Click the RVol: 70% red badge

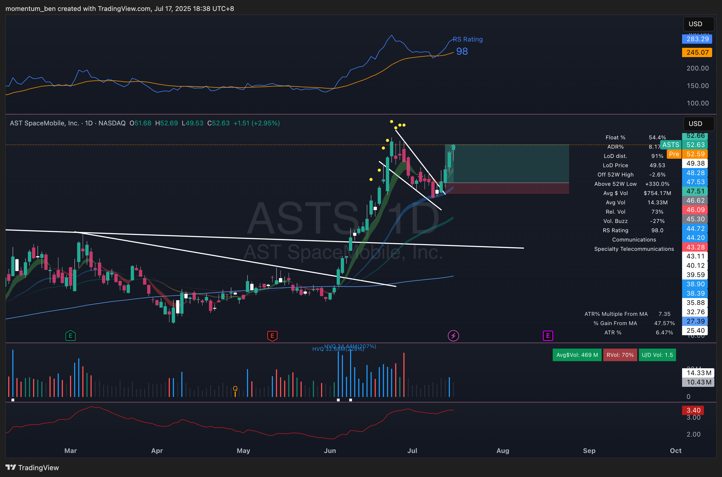pyautogui.click(x=620, y=355)
